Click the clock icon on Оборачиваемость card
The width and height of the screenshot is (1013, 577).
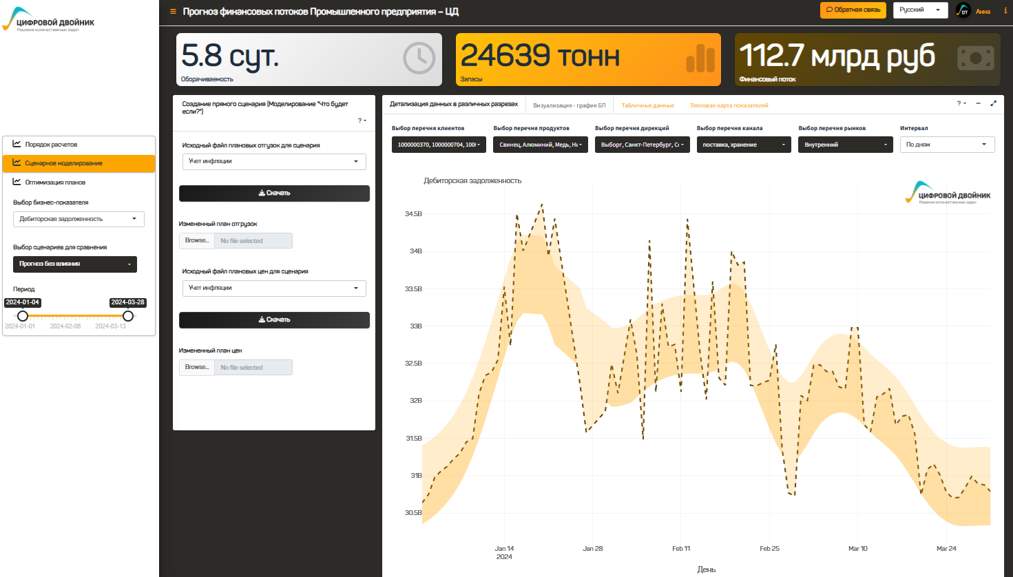(x=419, y=59)
